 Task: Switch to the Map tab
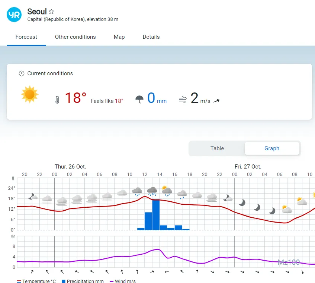tap(119, 37)
